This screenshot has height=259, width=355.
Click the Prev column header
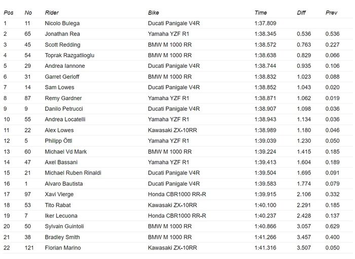point(331,12)
